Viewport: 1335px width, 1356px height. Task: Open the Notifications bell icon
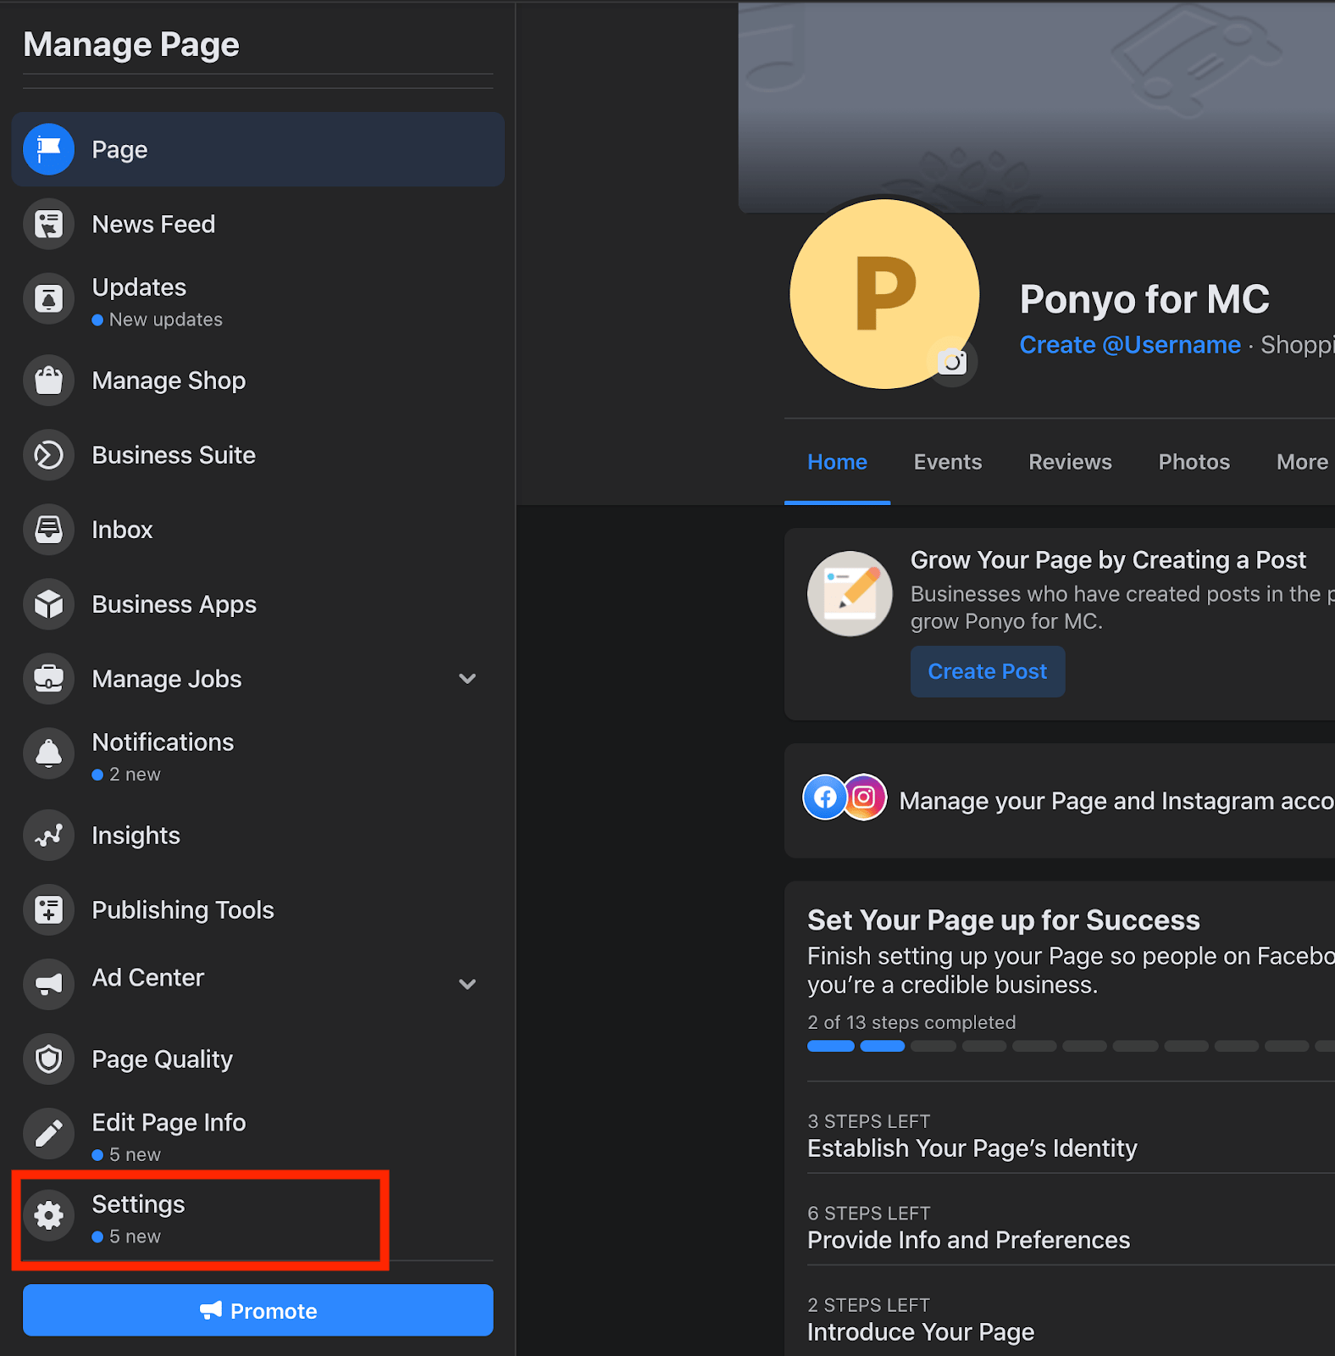(48, 753)
